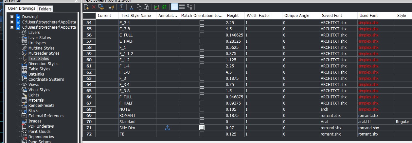Click the light bulb settings toolbar icon
This screenshot has width=412, height=143.
tap(112, 7)
